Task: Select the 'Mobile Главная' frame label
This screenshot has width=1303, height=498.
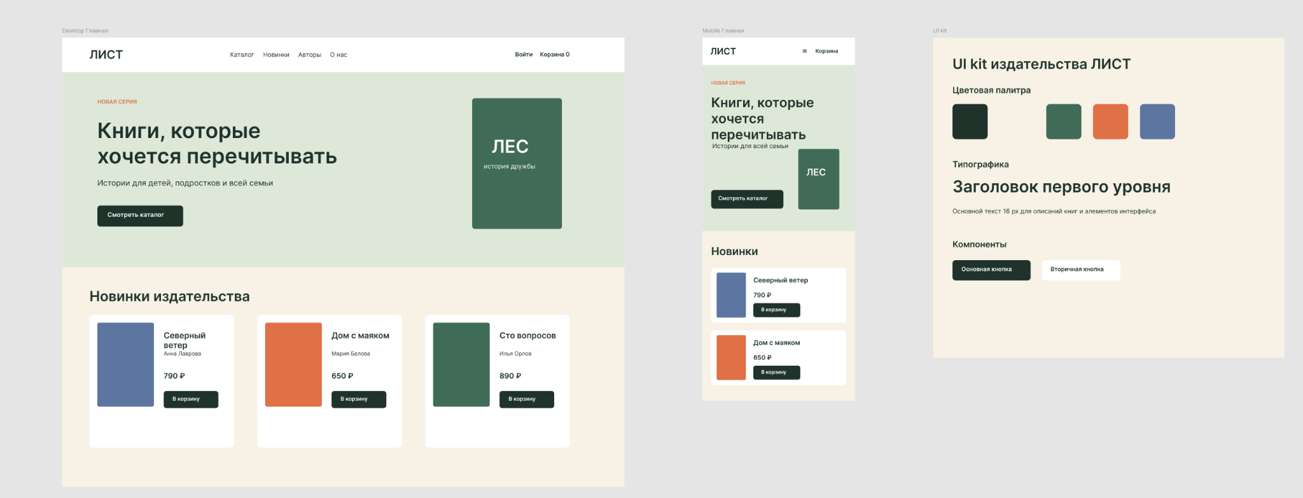Action: [x=723, y=31]
